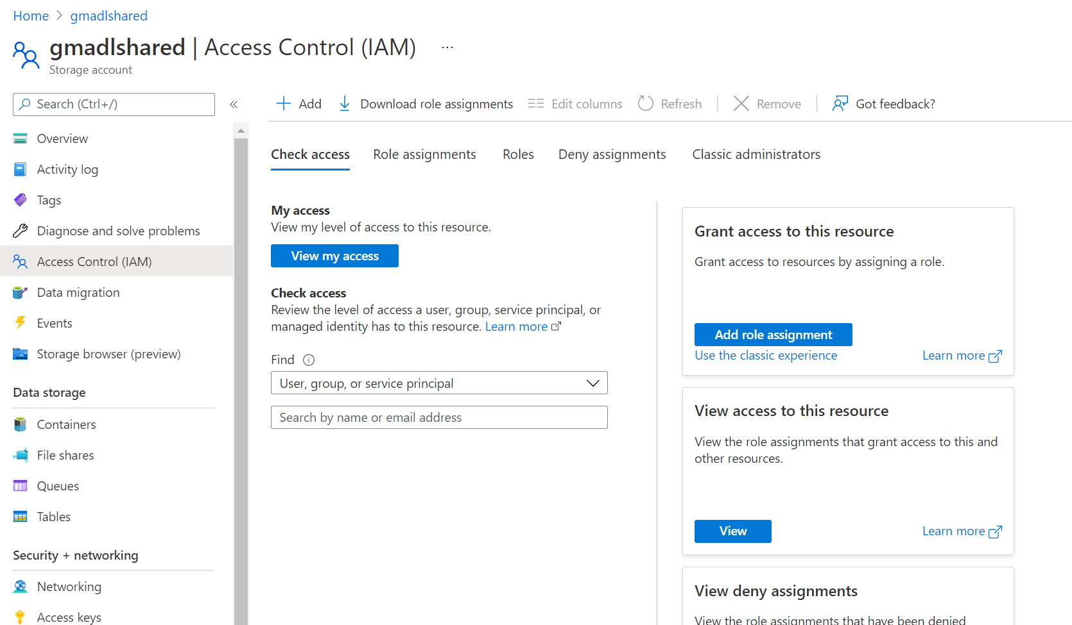Open the Data migration icon
The image size is (1072, 625).
click(21, 292)
